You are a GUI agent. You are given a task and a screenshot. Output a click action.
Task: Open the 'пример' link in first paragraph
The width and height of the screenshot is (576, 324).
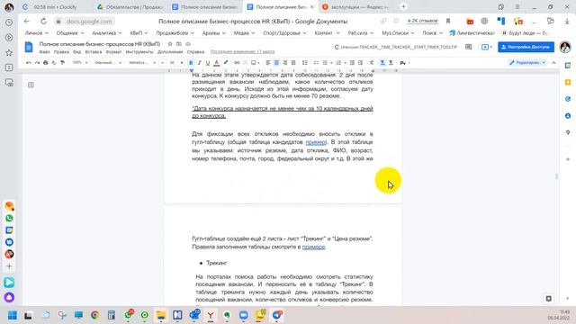point(316,142)
